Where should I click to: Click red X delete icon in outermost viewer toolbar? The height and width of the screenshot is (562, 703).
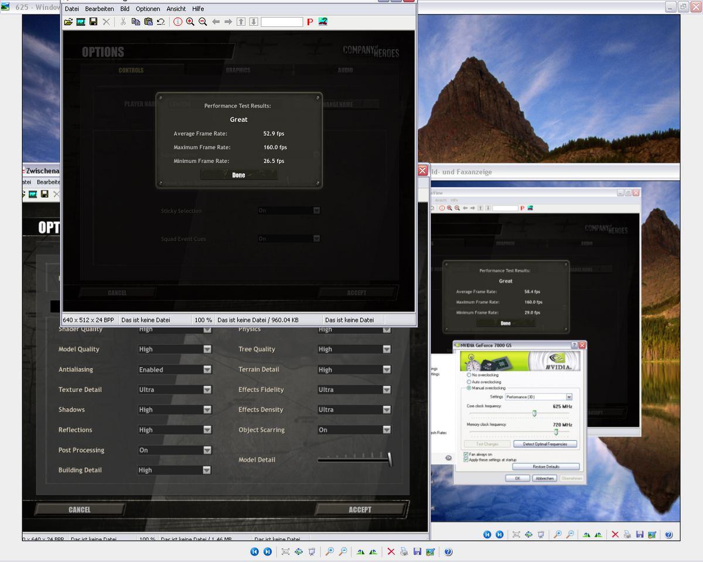pos(391,551)
